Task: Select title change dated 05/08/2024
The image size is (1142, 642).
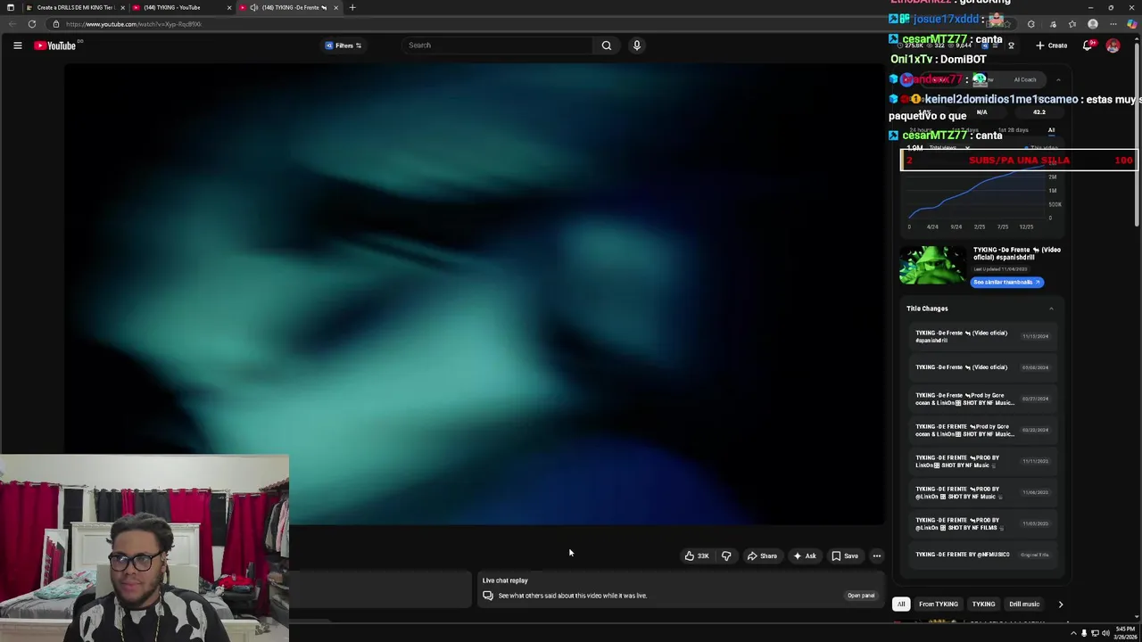Action: click(982, 367)
